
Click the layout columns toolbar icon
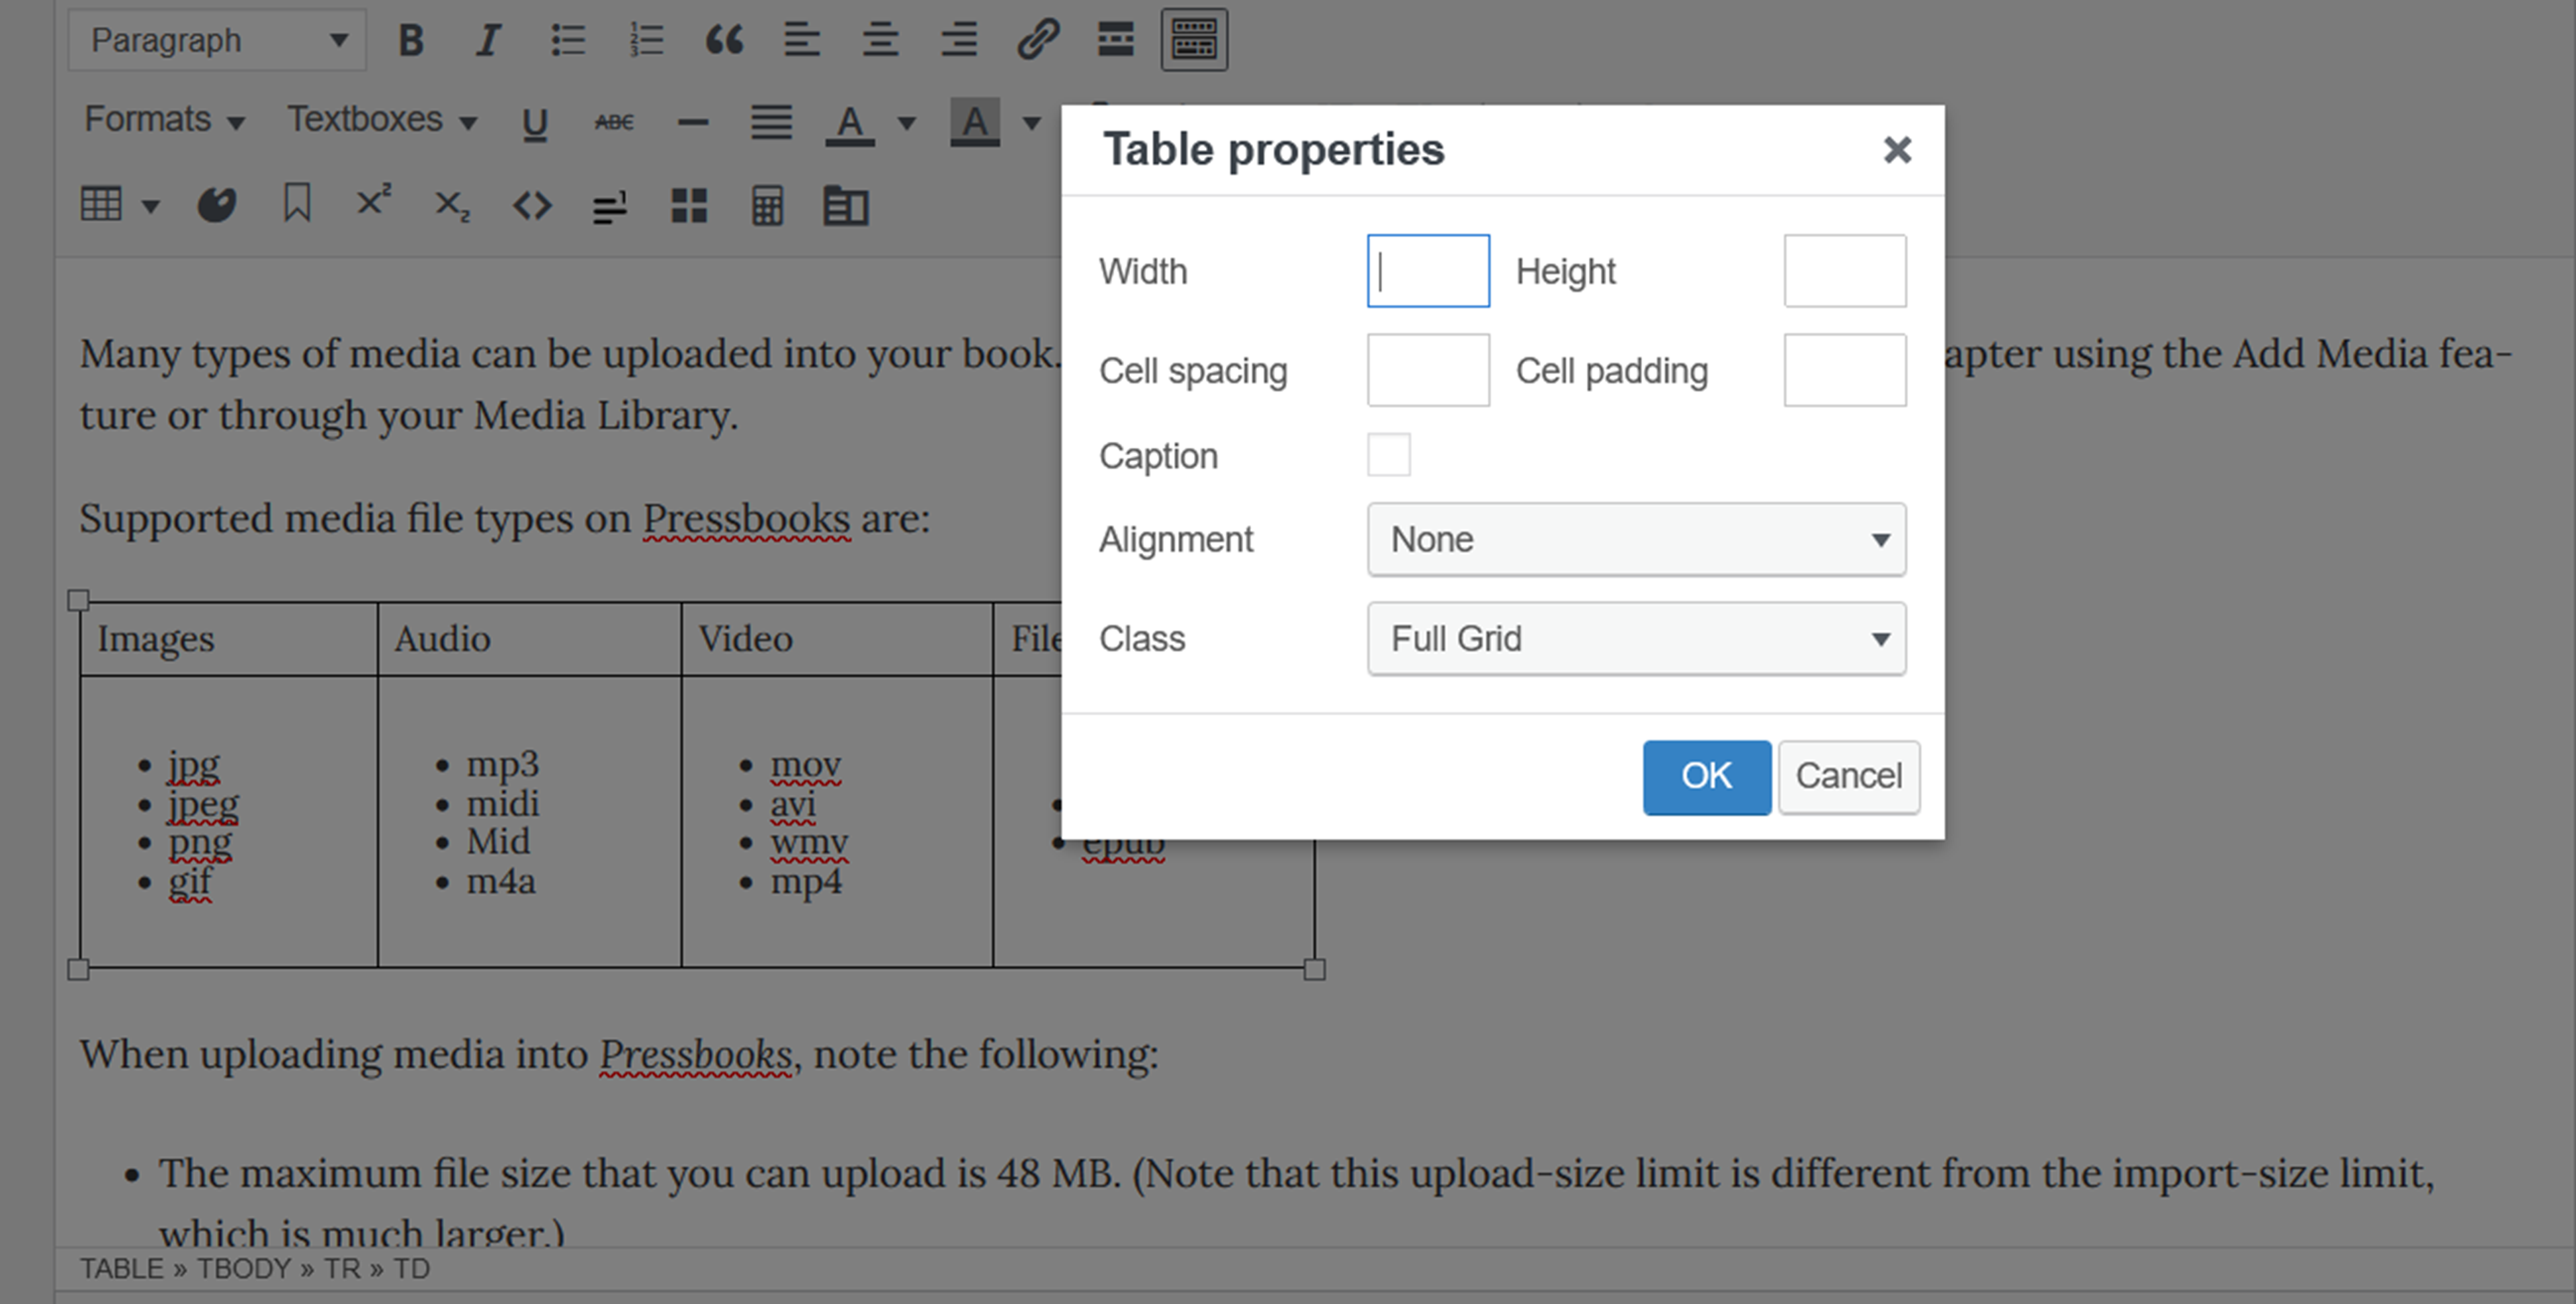(846, 206)
